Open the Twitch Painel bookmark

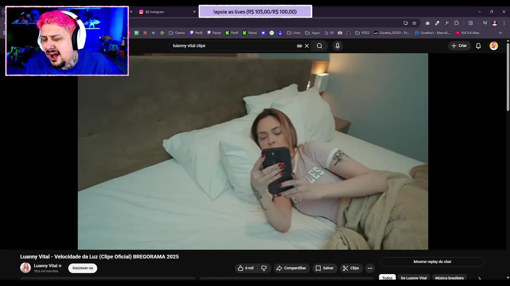(214, 33)
